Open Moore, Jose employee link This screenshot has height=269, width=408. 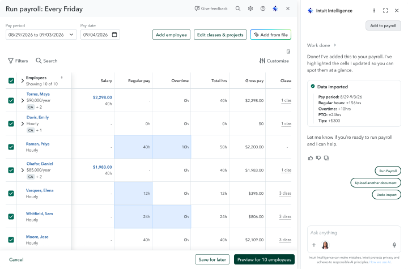tap(37, 237)
